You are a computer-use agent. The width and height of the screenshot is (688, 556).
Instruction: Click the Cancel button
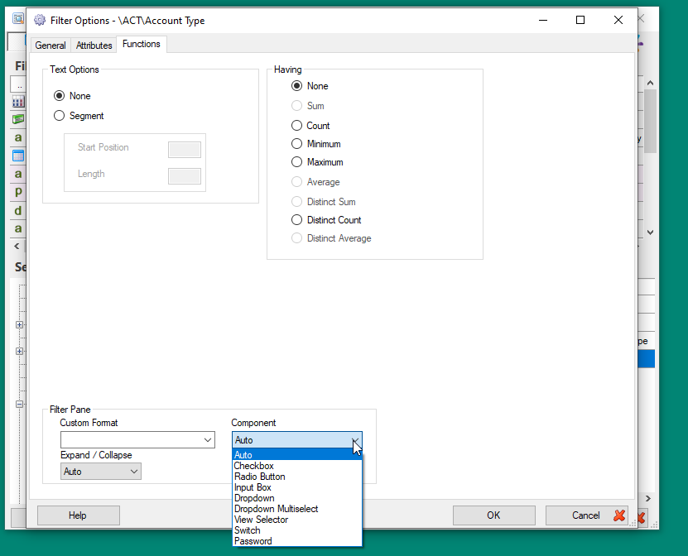[x=587, y=515]
